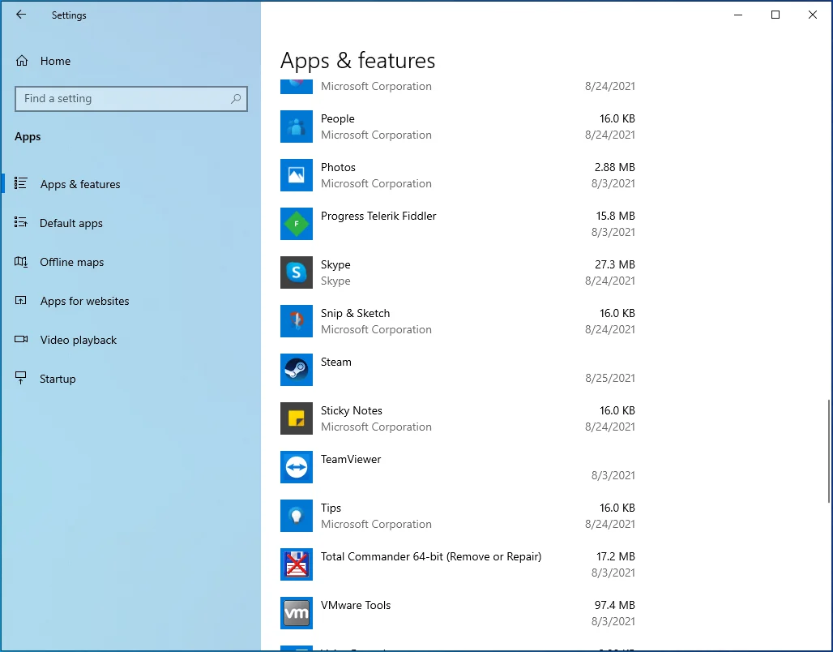Select the Snip & Sketch entry name
Image resolution: width=833 pixels, height=652 pixels.
(x=355, y=313)
